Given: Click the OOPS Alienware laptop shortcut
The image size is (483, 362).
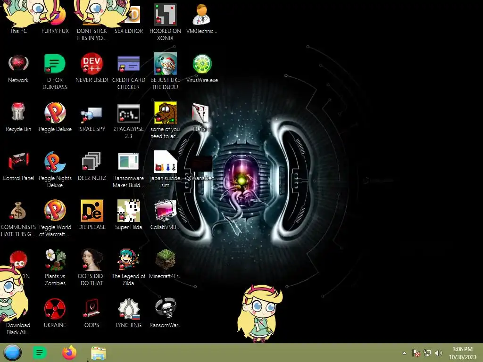Looking at the screenshot, I should [x=92, y=313].
